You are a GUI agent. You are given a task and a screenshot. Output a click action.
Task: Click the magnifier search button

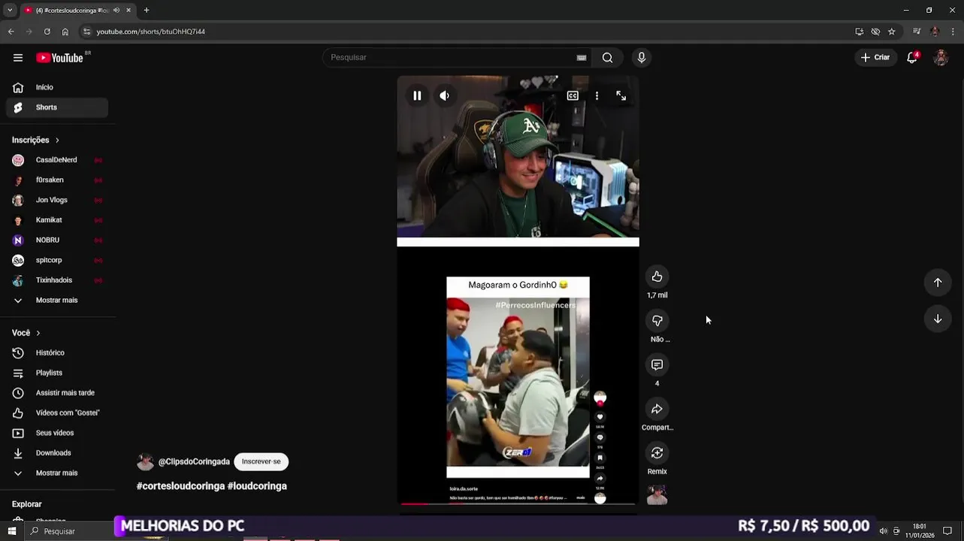pos(607,58)
